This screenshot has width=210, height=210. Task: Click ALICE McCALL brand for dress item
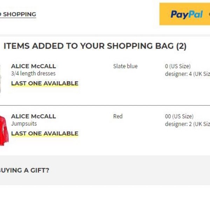34,66
